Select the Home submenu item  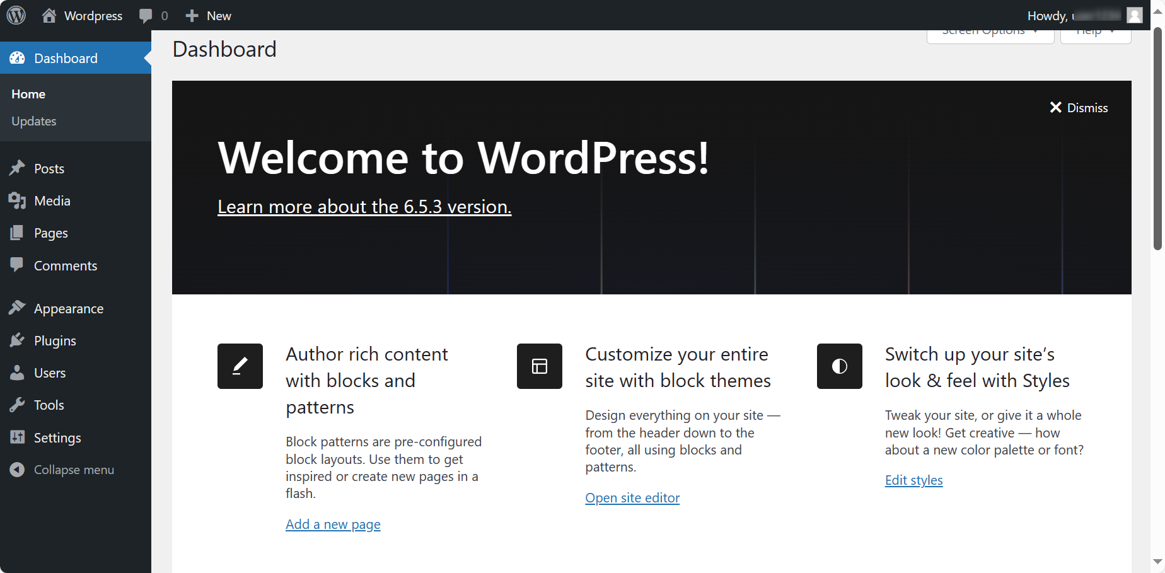click(x=28, y=94)
